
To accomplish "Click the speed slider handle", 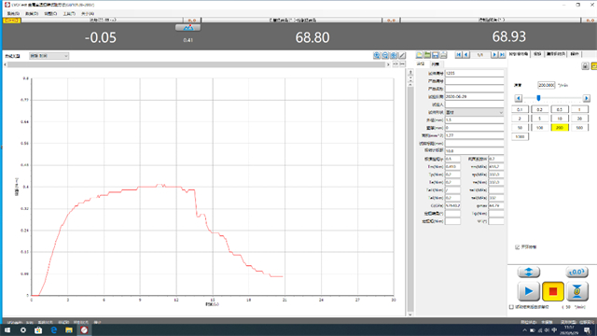I will 538,98.
